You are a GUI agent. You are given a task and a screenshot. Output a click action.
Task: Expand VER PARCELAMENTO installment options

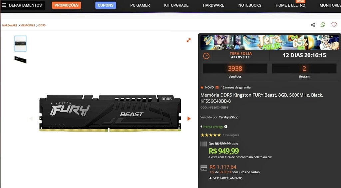click(x=226, y=178)
